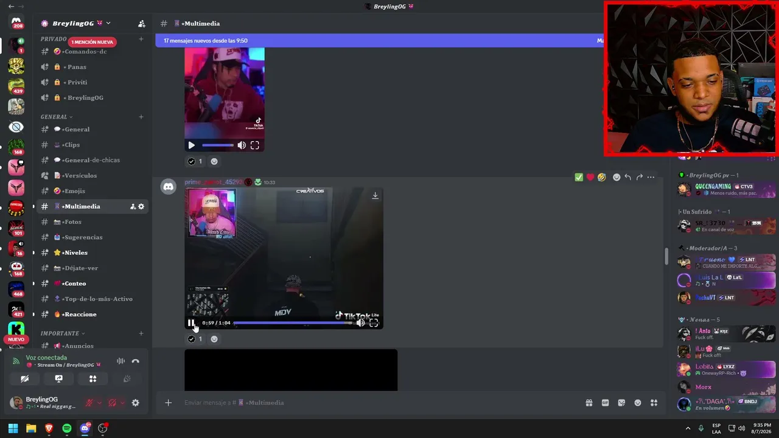The width and height of the screenshot is (779, 438).
Task: Seek in the 0:59 video progress bar
Action: 293,323
